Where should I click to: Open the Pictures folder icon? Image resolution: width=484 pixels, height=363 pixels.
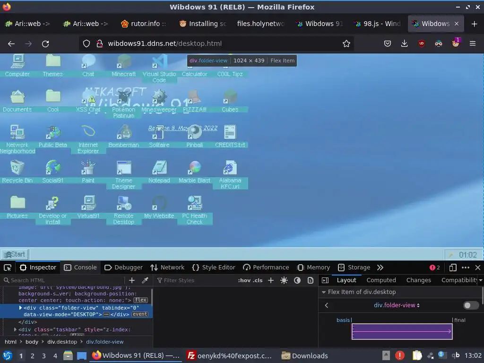pyautogui.click(x=17, y=207)
